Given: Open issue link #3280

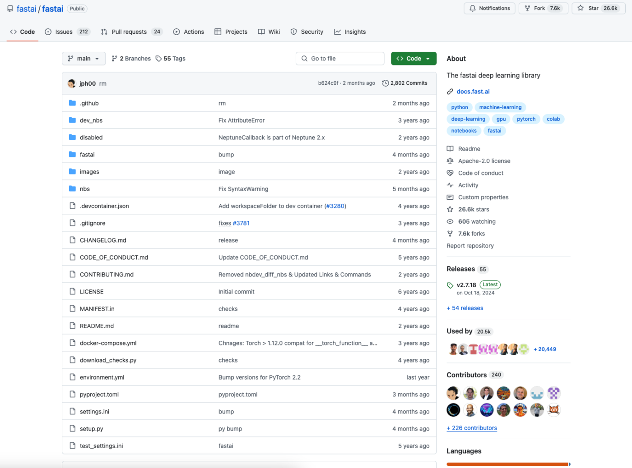Looking at the screenshot, I should pos(335,206).
